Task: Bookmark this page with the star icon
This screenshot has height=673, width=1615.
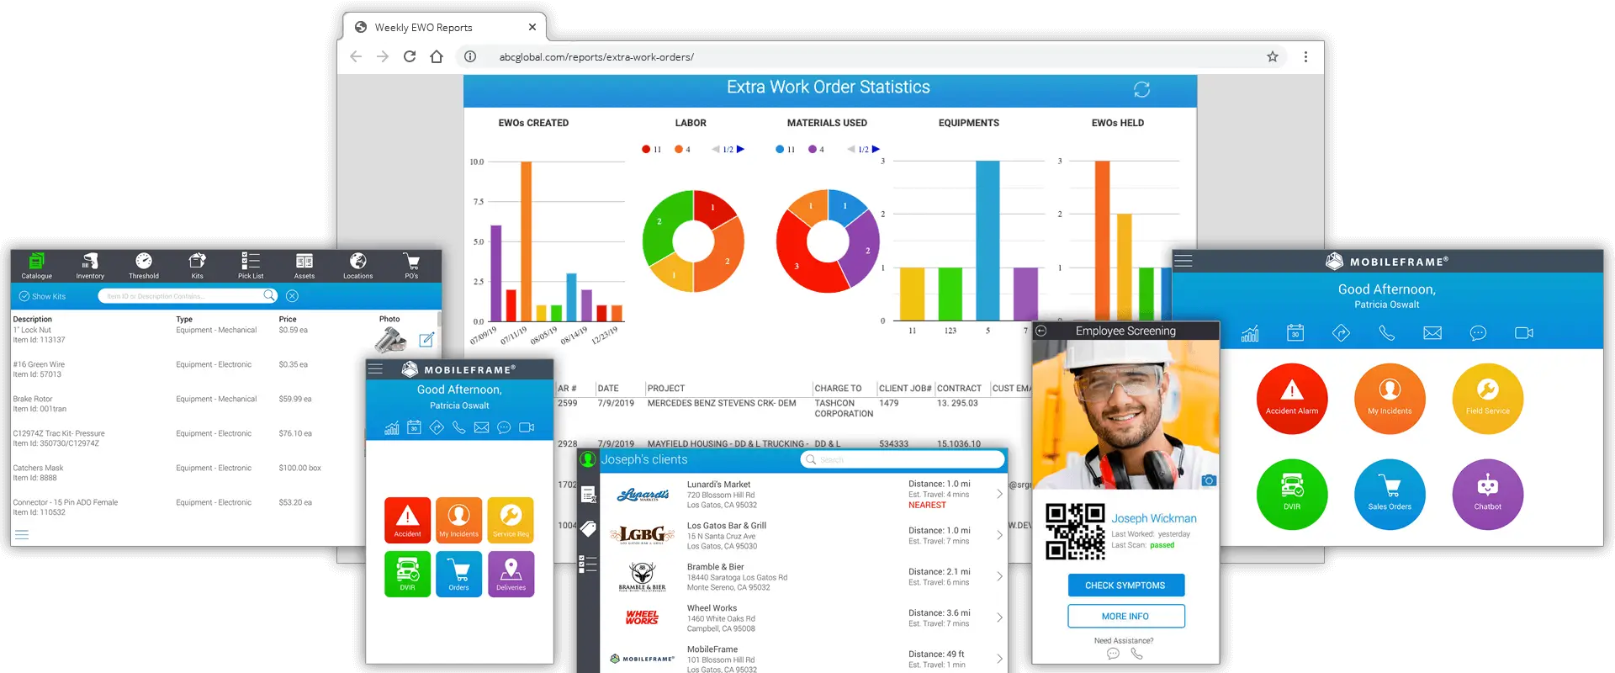Action: (1273, 56)
